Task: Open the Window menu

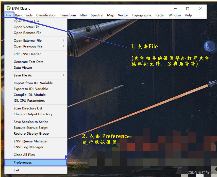Action: 175,15
